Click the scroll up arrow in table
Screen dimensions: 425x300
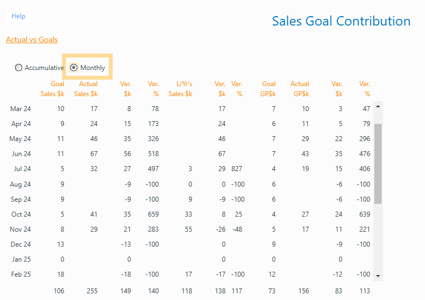click(x=378, y=106)
